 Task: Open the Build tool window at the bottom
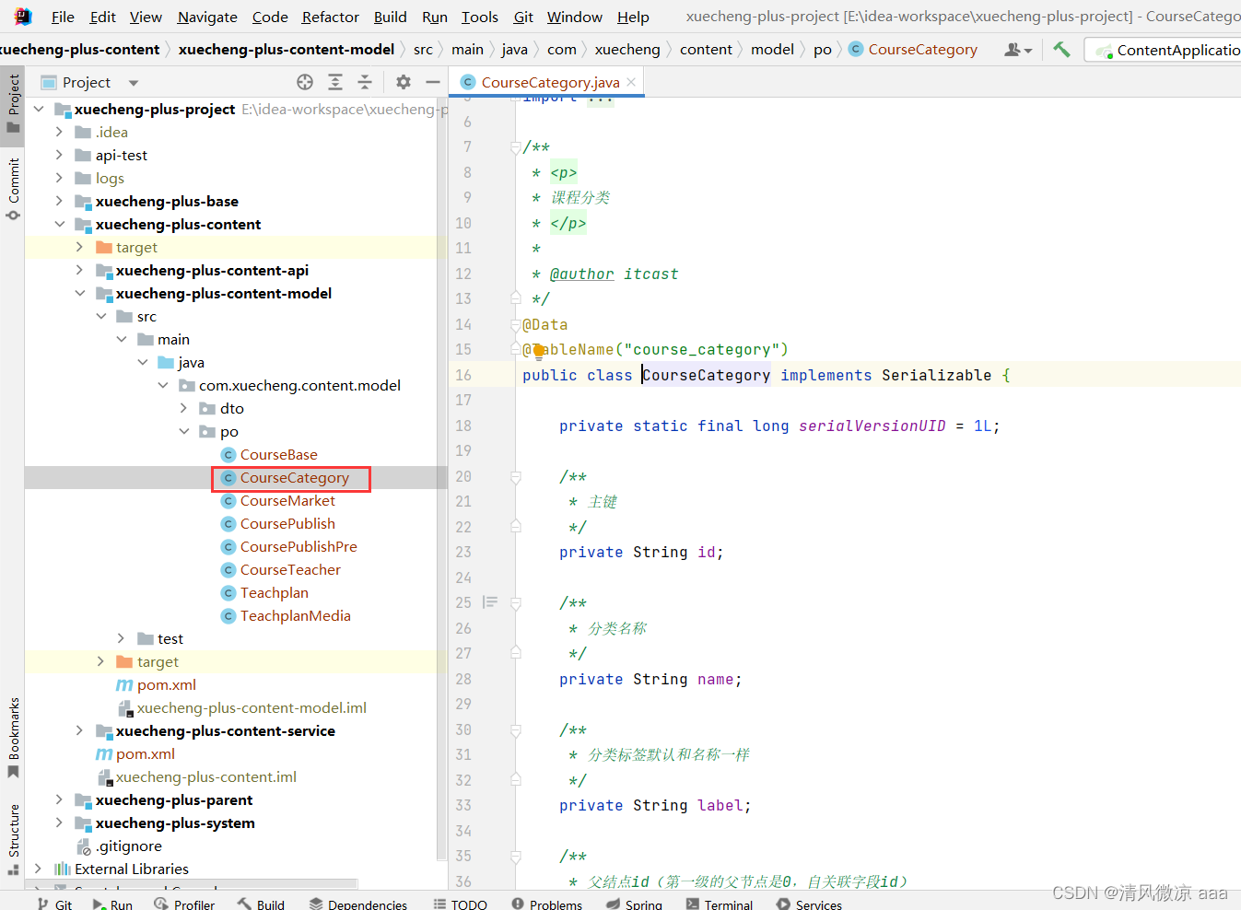click(x=261, y=904)
